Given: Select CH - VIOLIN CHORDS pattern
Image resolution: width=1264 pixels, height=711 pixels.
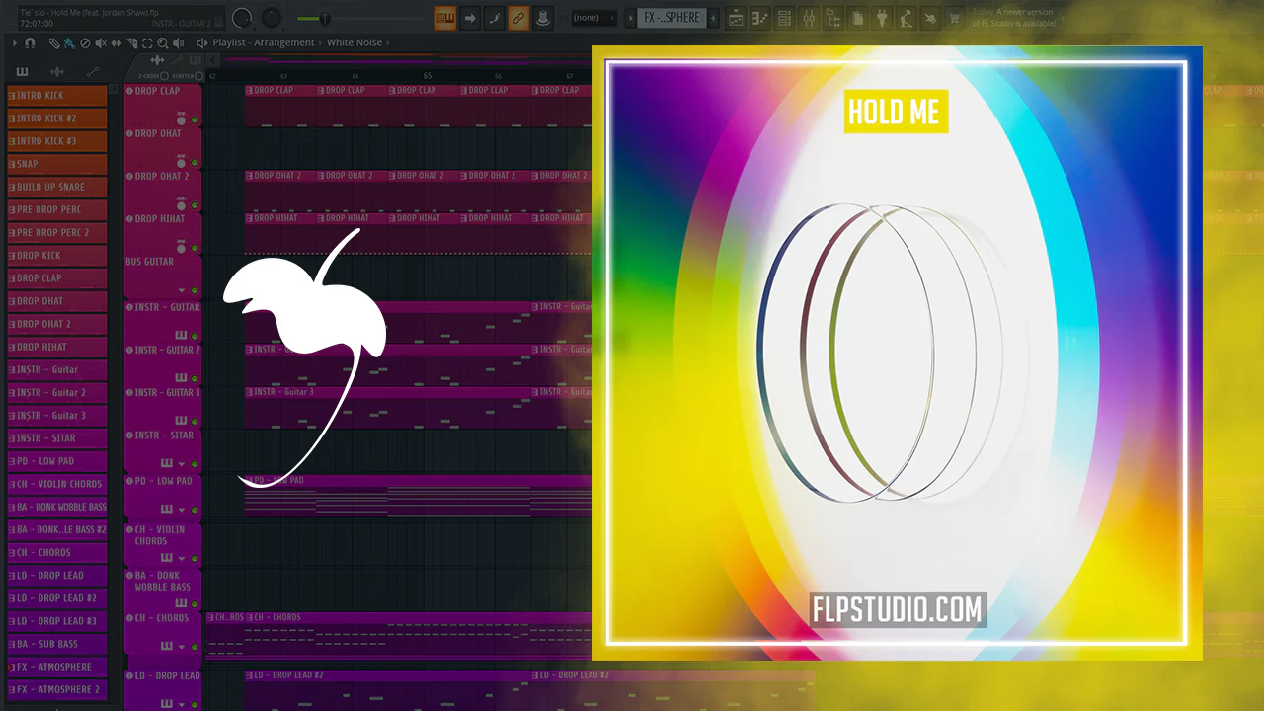Looking at the screenshot, I should coord(57,484).
